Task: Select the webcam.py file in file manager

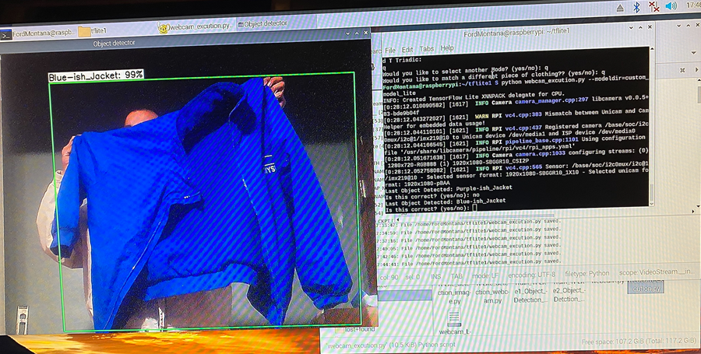Action: (608, 282)
